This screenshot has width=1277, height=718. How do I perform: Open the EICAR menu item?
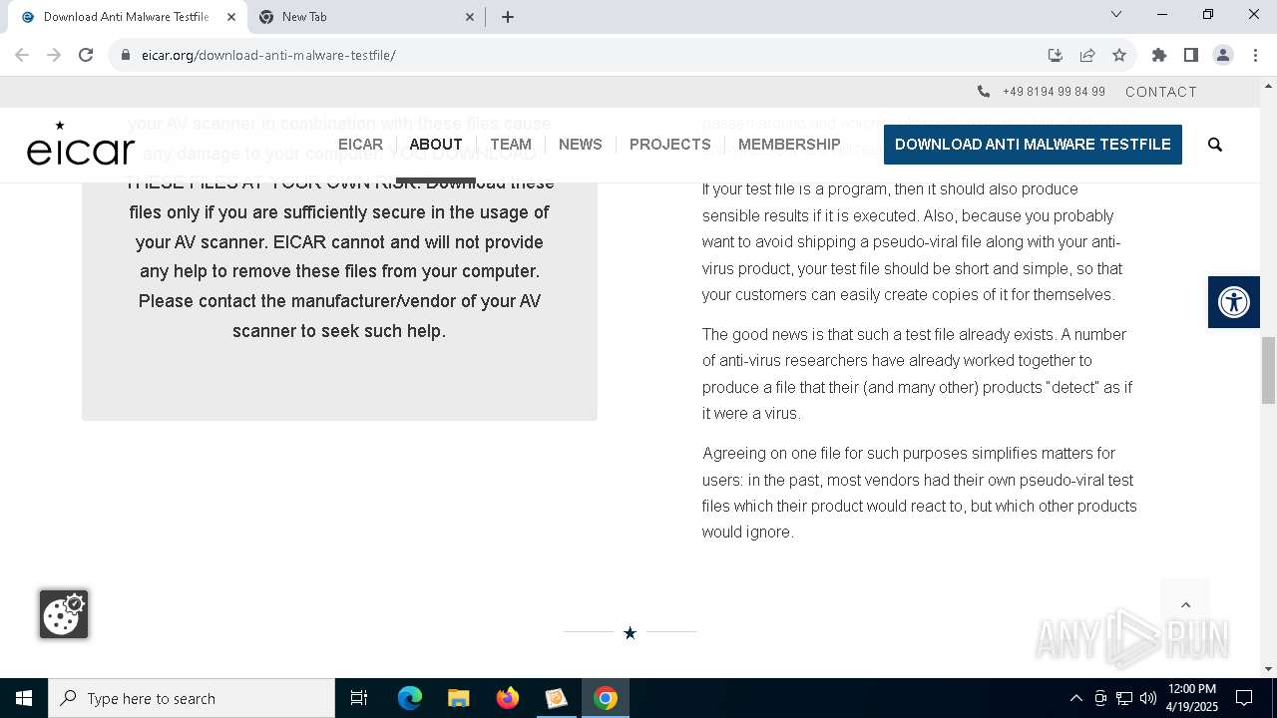[x=360, y=145]
